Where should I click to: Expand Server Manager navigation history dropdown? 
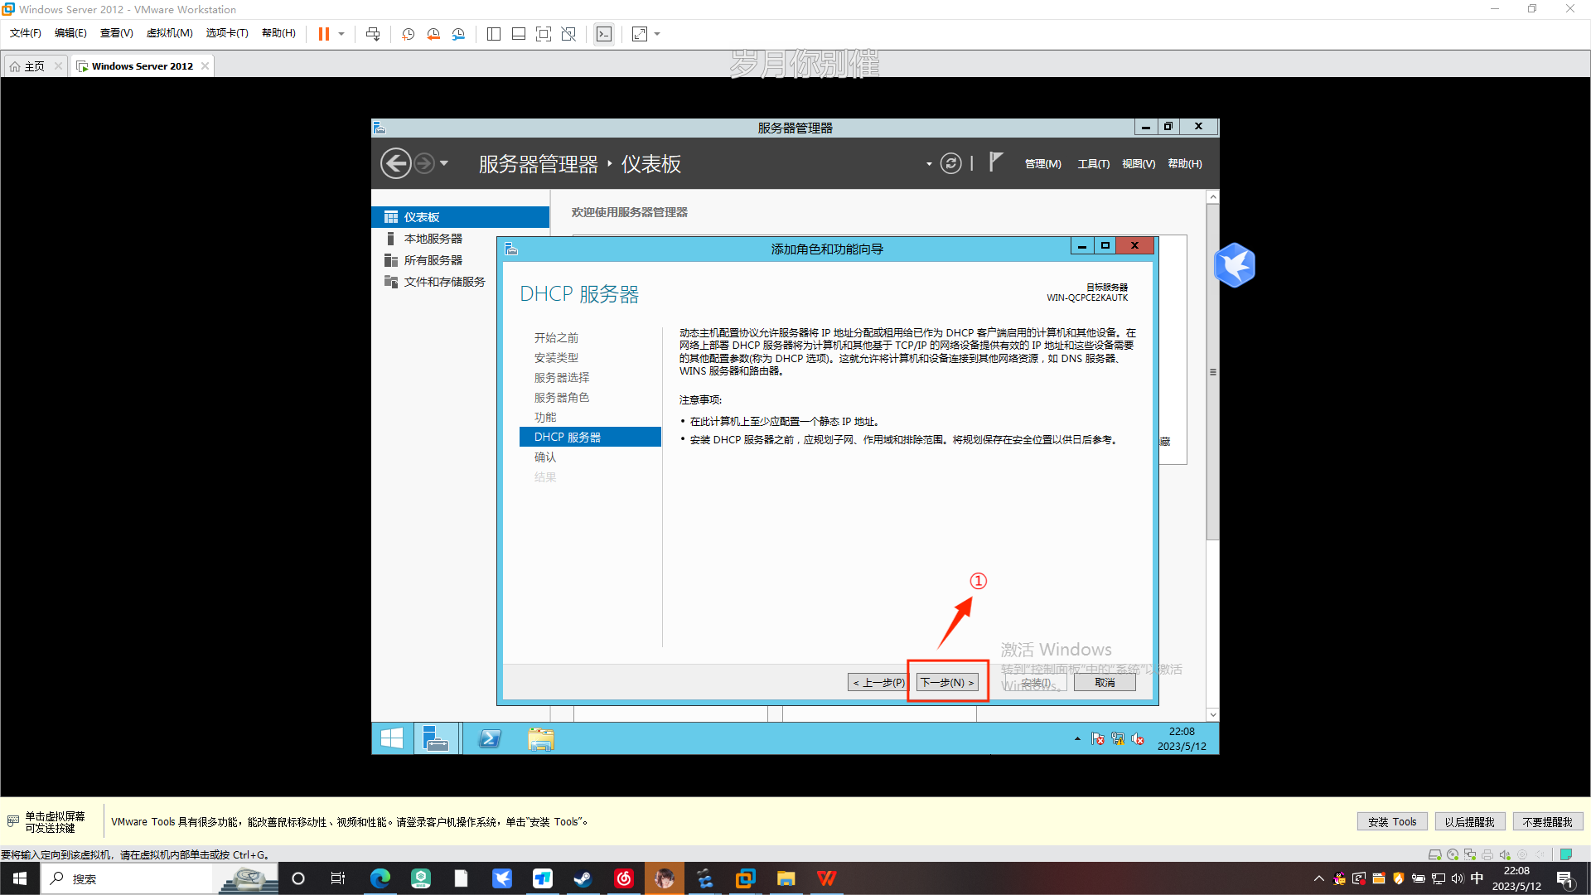444,163
